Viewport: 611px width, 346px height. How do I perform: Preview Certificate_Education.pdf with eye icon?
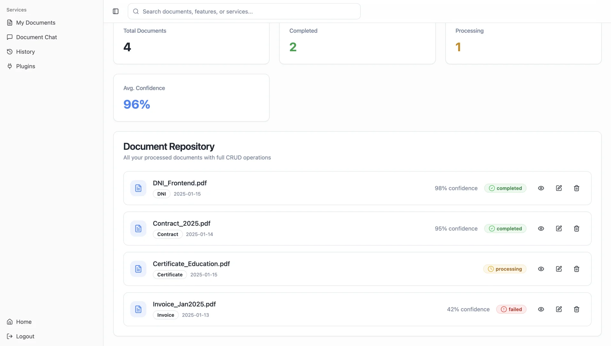pos(541,269)
